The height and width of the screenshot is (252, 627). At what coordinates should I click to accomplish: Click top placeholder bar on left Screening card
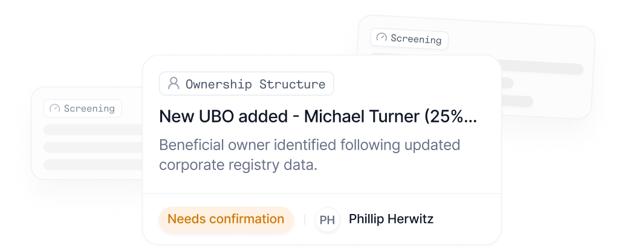[93, 130]
